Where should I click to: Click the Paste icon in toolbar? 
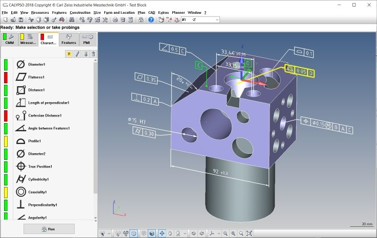coord(46,20)
